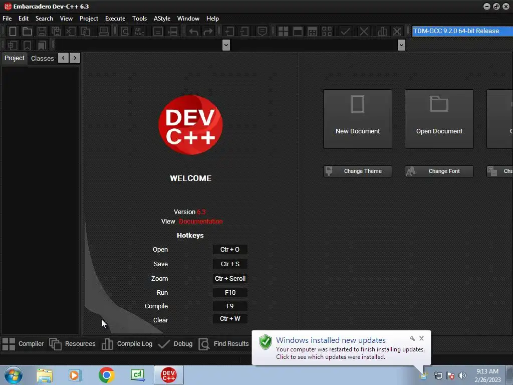Click the Change Font button

pyautogui.click(x=439, y=171)
